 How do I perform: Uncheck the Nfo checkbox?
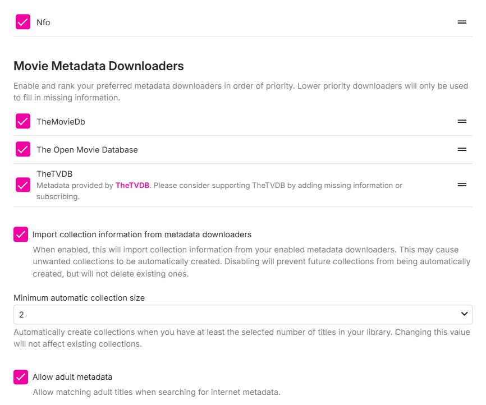[23, 22]
